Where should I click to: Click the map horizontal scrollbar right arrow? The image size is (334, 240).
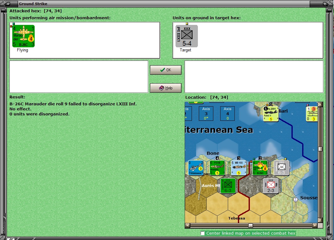tap(315, 225)
